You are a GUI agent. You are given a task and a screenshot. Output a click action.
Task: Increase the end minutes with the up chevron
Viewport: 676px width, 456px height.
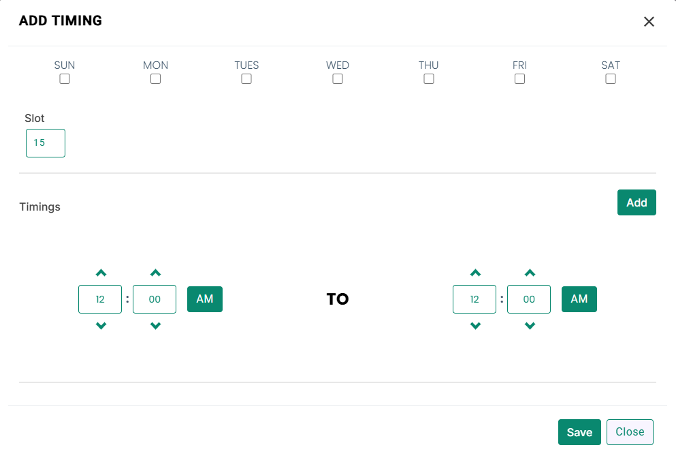coord(530,273)
